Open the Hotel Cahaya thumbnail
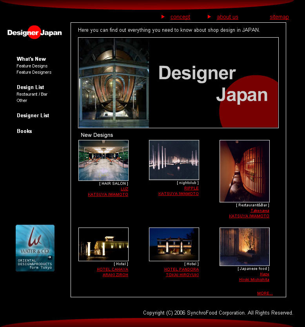The image size is (305, 327). [103, 244]
